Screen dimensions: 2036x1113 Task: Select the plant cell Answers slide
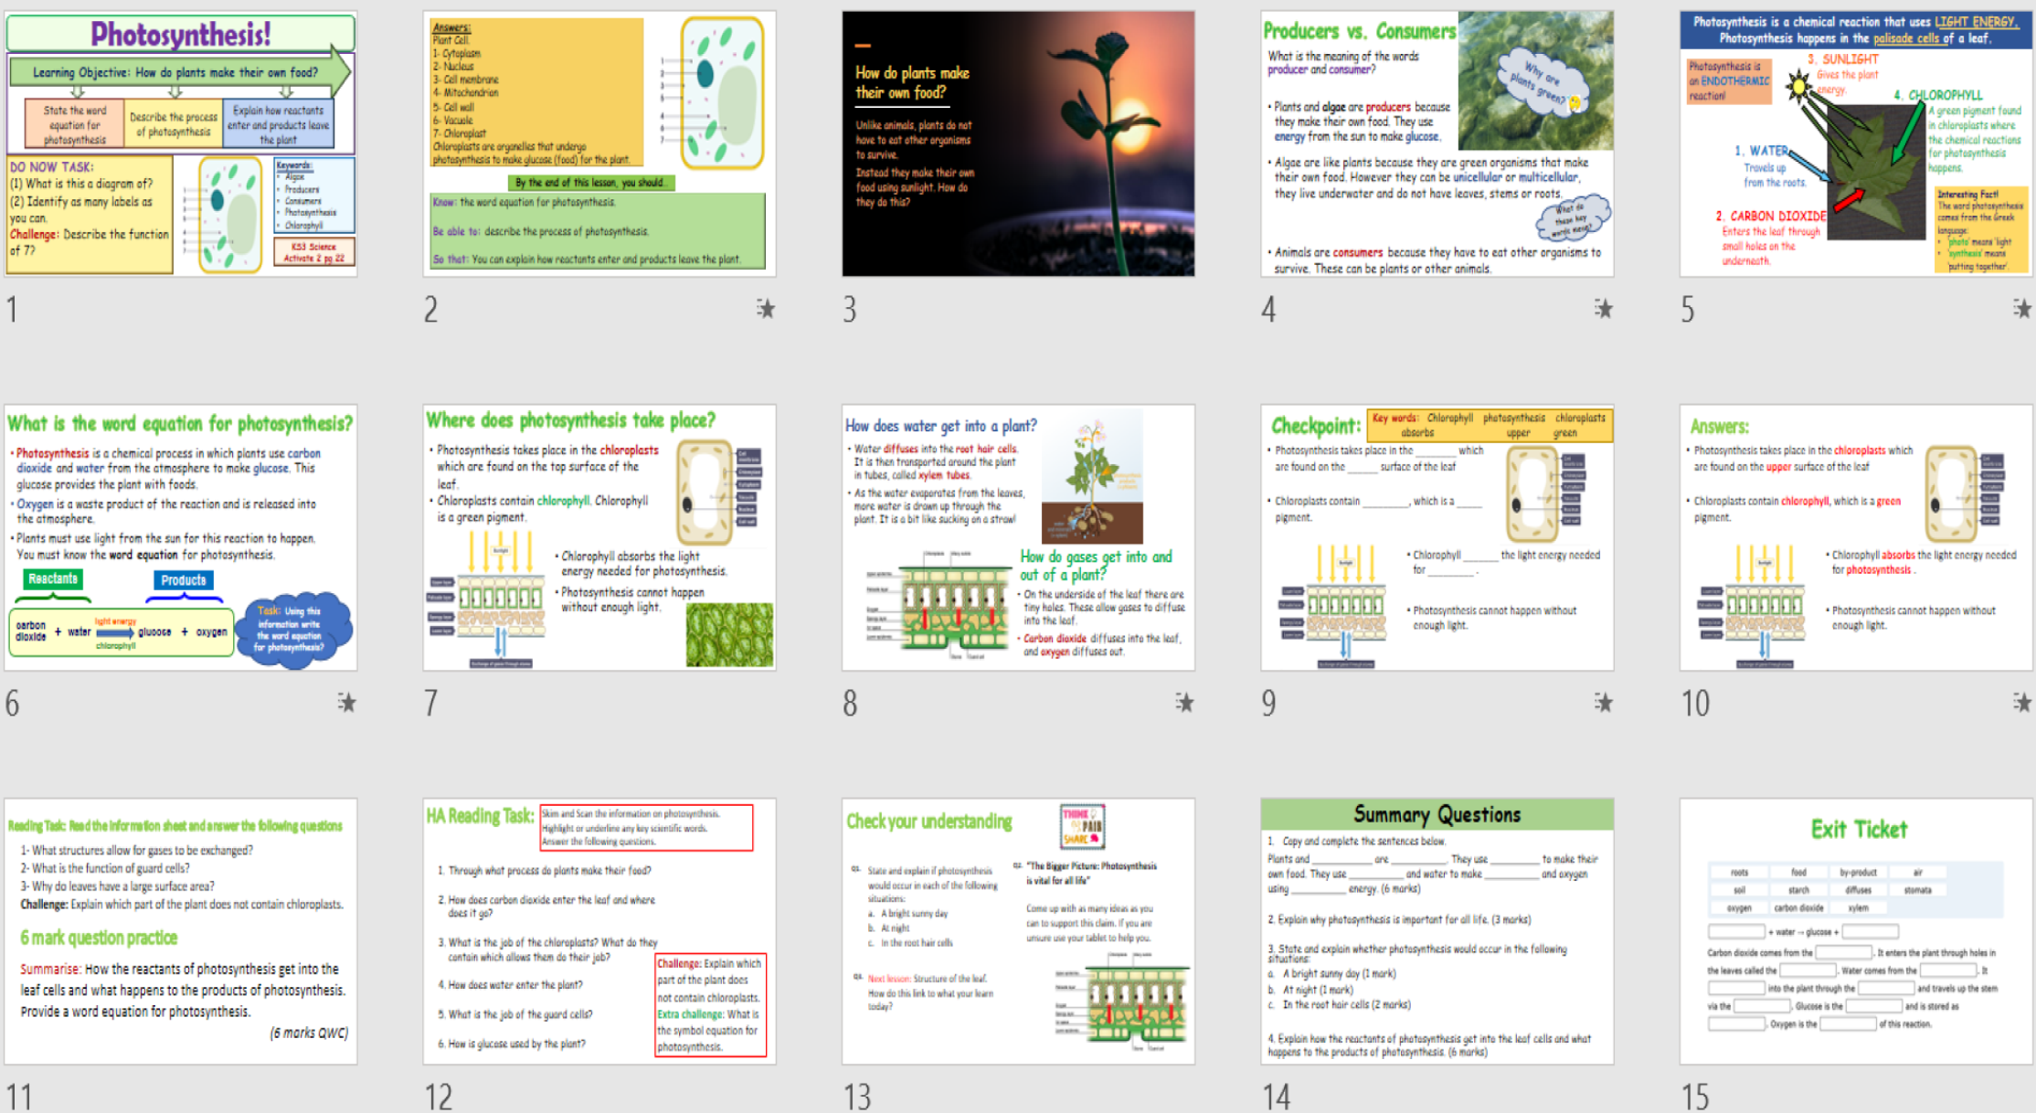599,142
